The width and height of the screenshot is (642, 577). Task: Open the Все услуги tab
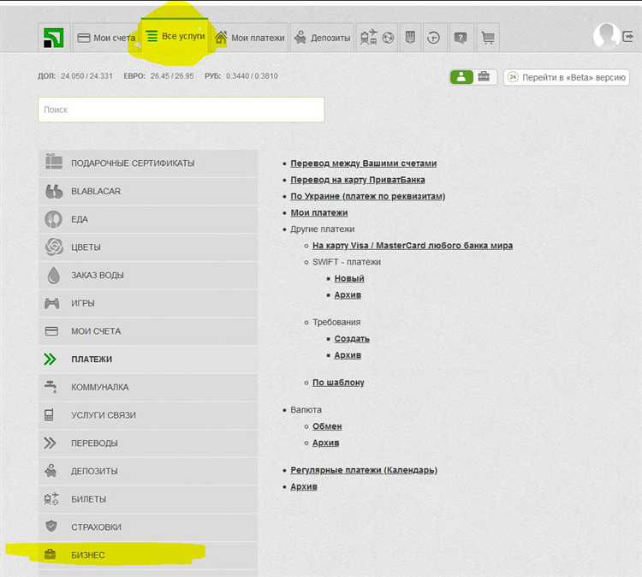(x=175, y=37)
